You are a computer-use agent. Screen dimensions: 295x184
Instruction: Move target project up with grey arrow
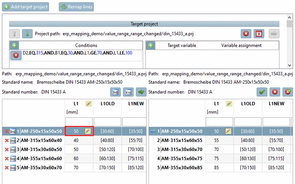point(14,34)
